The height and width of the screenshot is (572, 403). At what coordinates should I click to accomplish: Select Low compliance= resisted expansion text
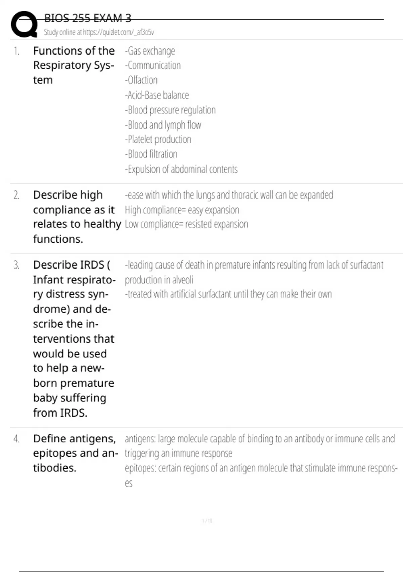(186, 224)
